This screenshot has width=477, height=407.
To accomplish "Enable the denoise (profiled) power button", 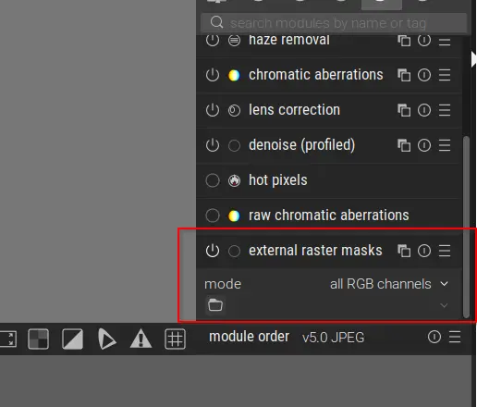I will tap(213, 145).
